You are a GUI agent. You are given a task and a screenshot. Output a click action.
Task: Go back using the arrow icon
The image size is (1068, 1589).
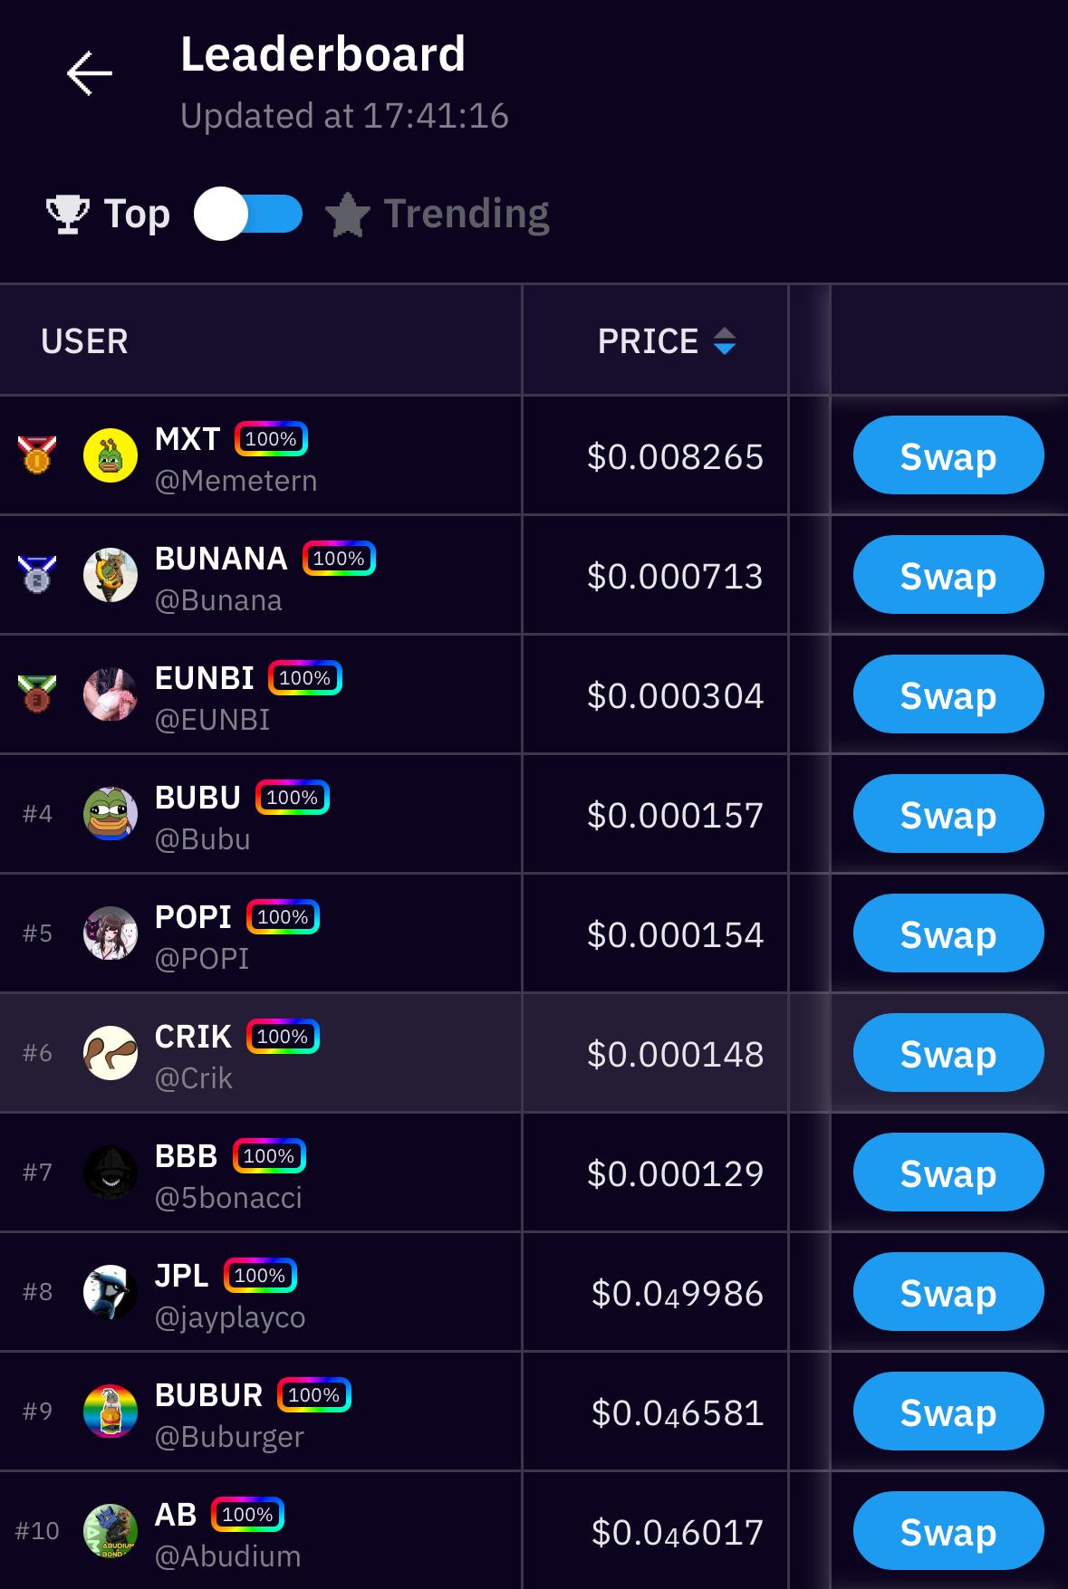coord(90,73)
